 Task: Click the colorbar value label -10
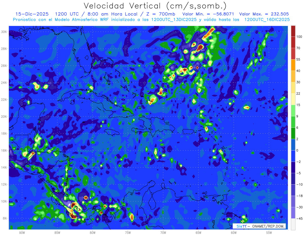point(299,184)
